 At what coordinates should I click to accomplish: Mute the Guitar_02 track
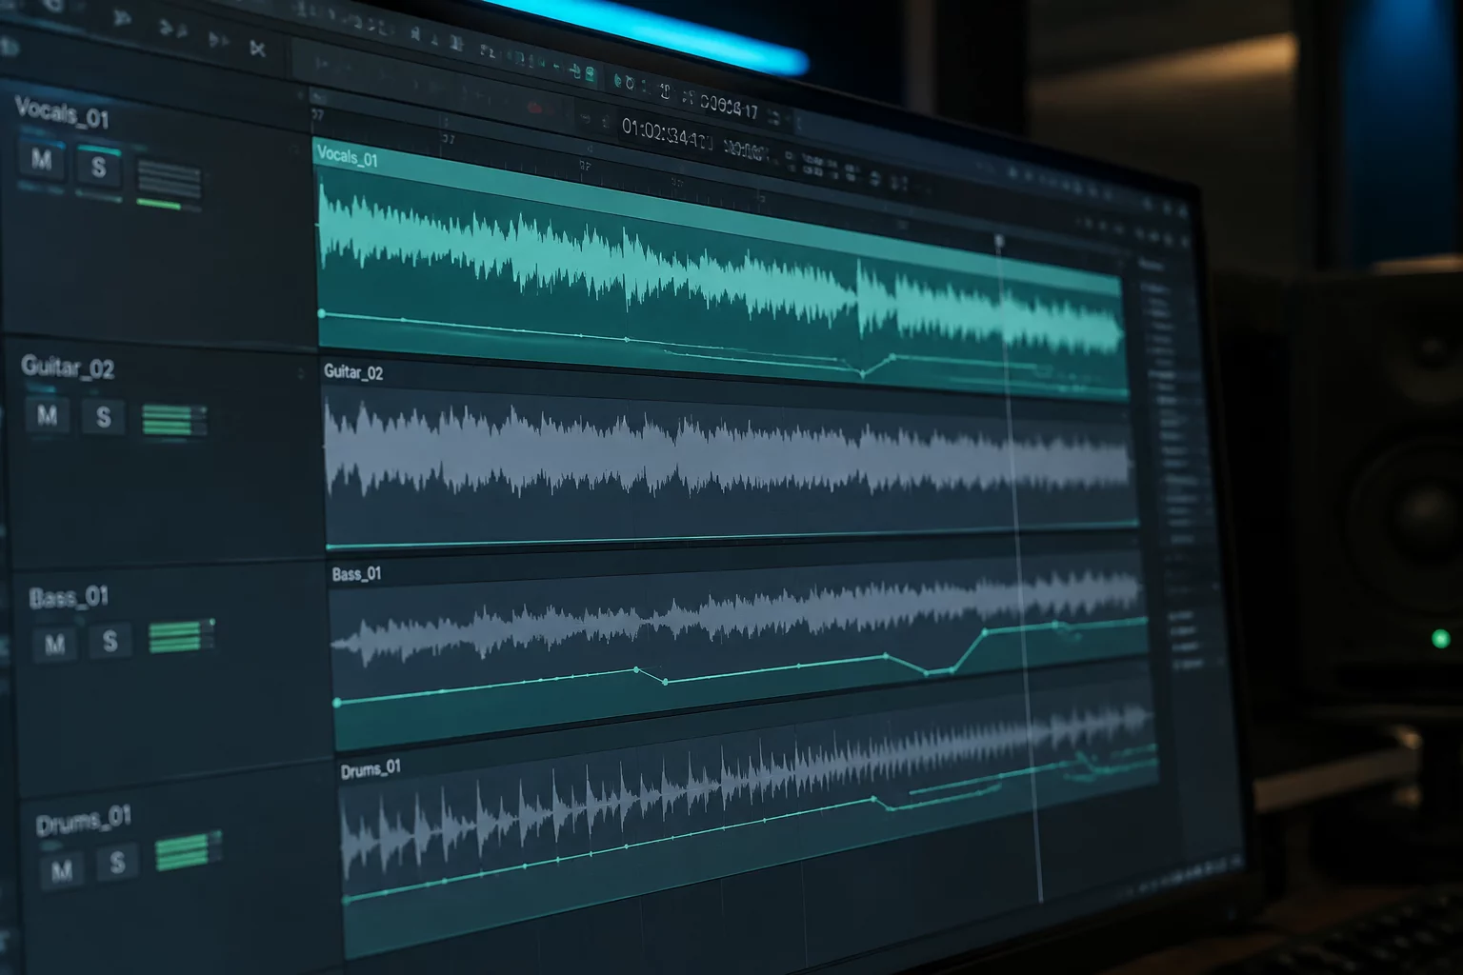click(48, 414)
